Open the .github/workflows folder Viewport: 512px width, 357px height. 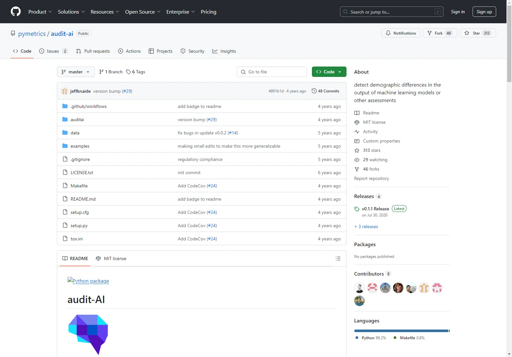[89, 106]
